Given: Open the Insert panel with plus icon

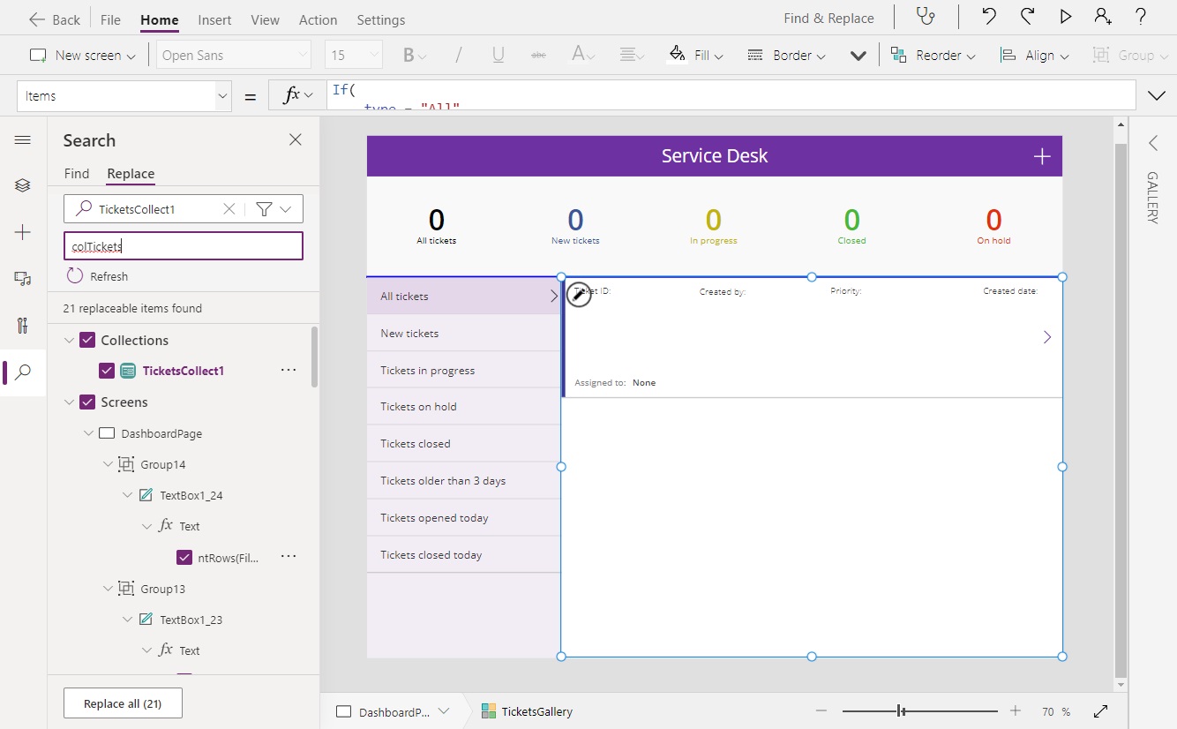Looking at the screenshot, I should (22, 232).
